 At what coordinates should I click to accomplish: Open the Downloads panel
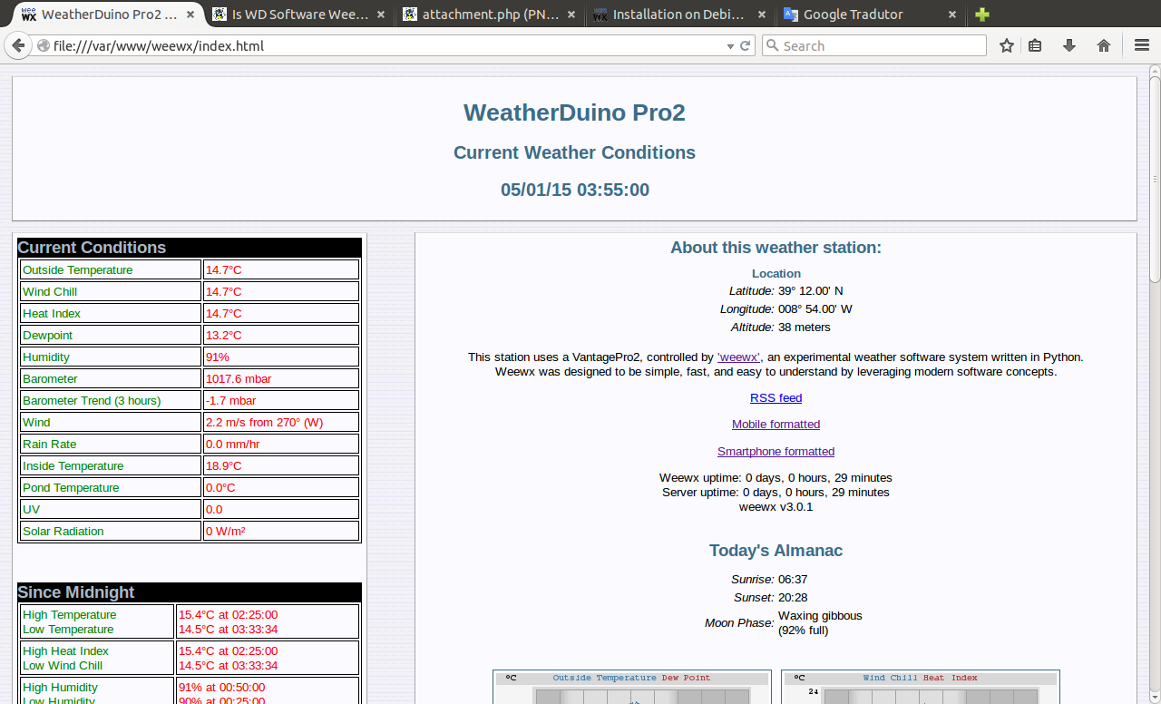coord(1069,45)
